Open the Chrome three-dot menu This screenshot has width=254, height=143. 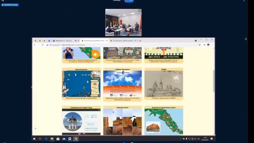tap(212, 45)
